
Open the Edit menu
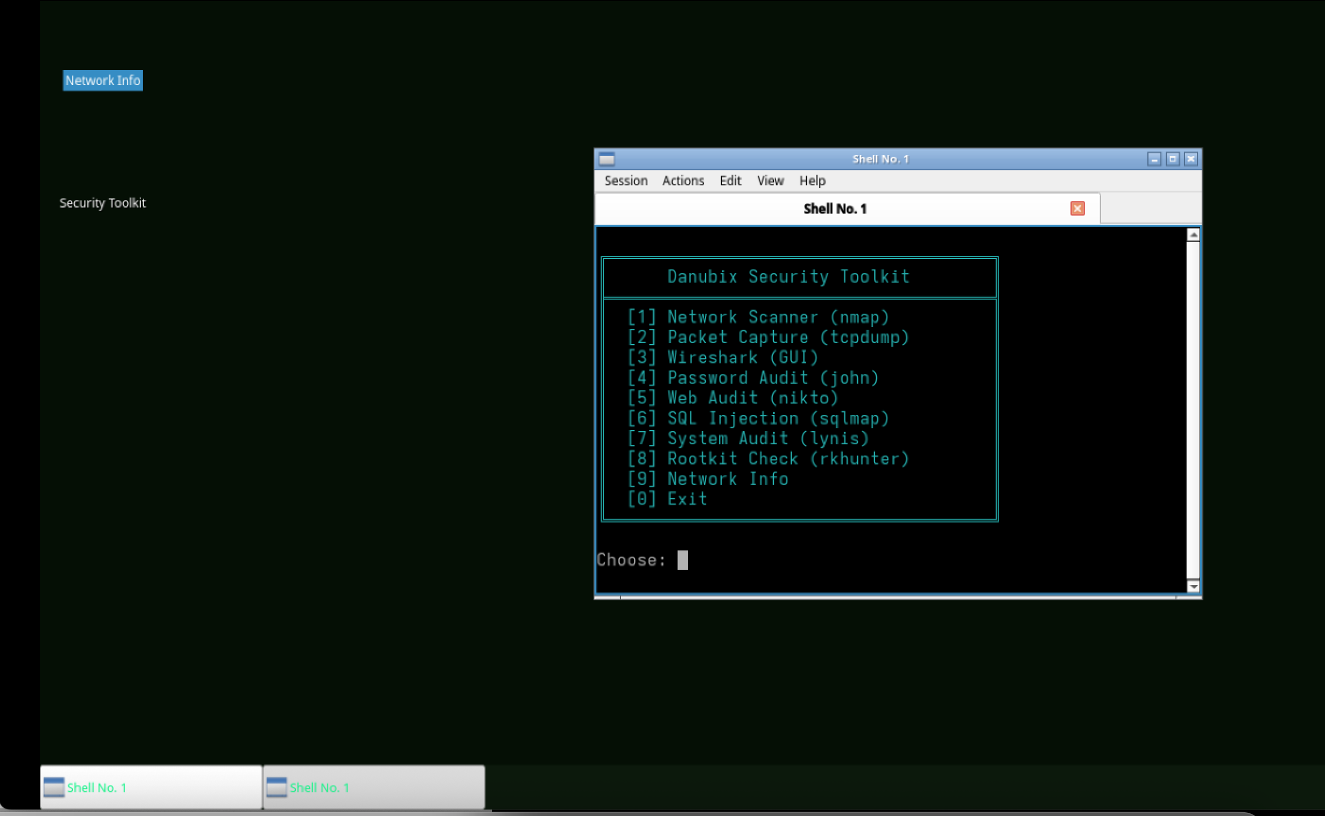click(x=730, y=181)
